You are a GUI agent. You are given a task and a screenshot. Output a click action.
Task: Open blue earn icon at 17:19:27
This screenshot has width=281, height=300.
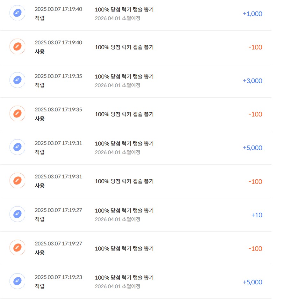click(18, 214)
